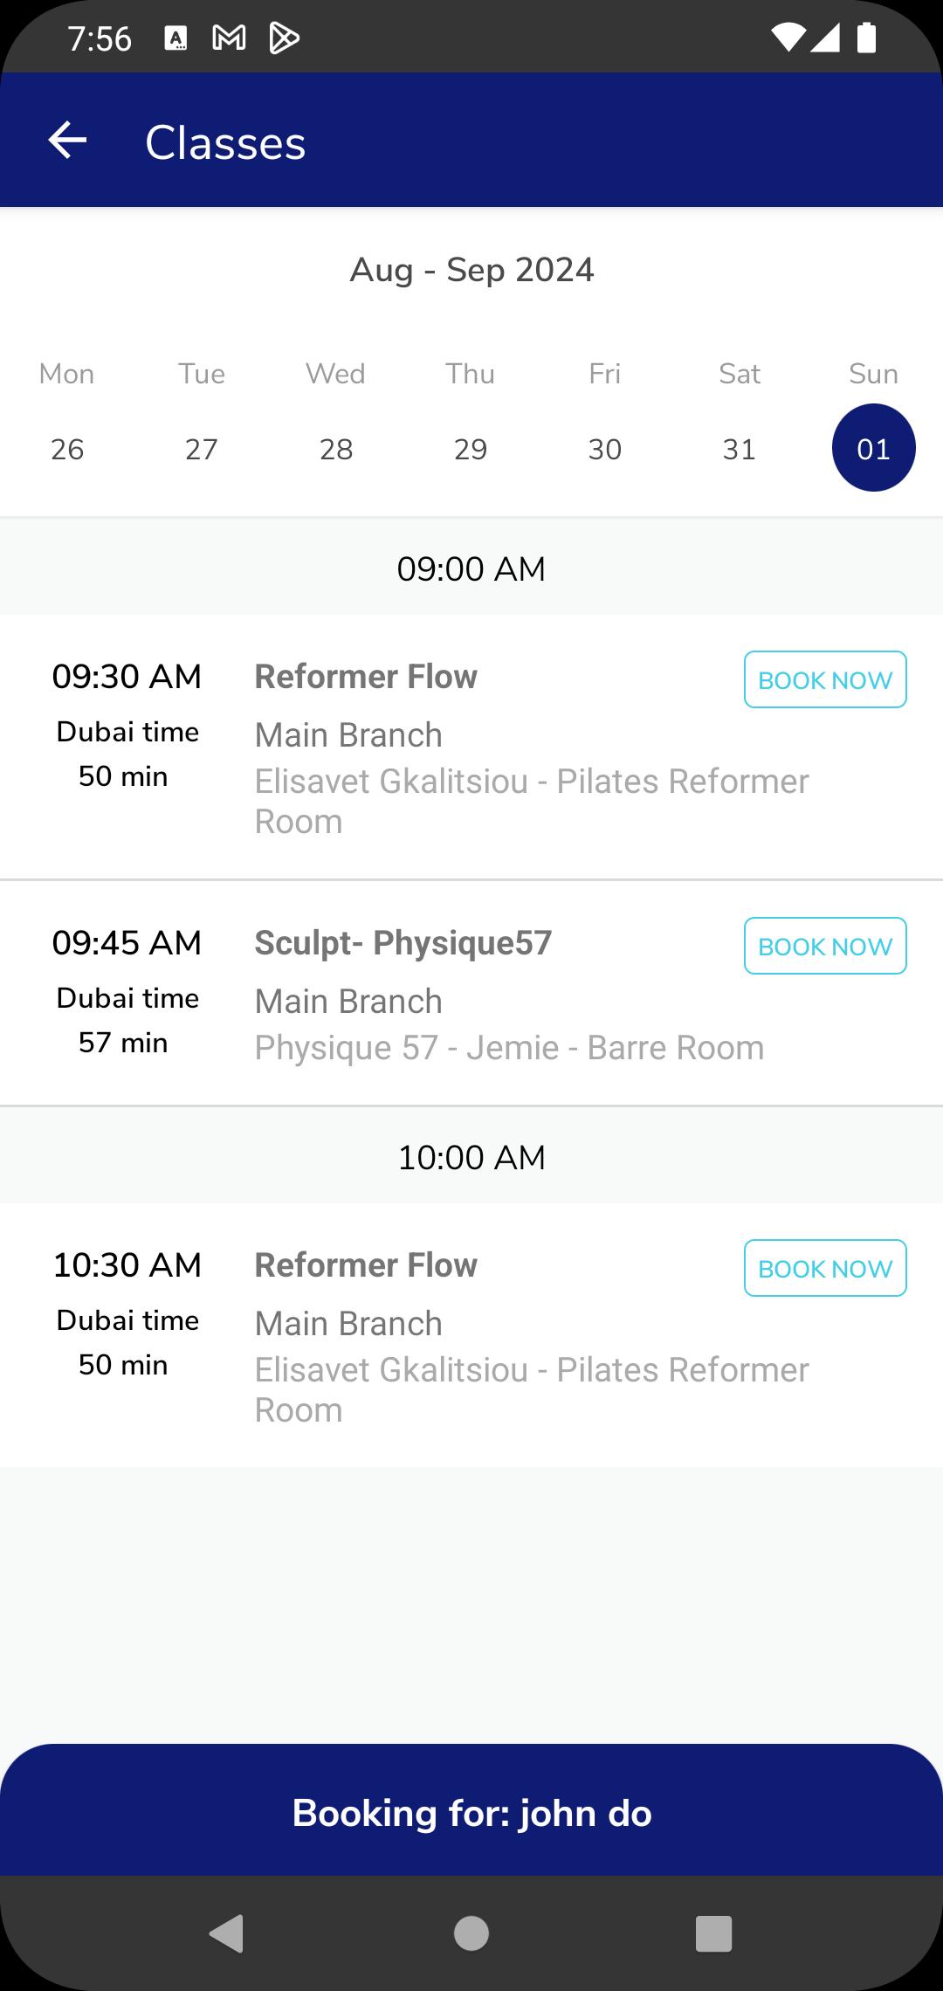Choose Wednesday 28 date
Screen dimensions: 943x1991
pyautogui.click(x=336, y=449)
